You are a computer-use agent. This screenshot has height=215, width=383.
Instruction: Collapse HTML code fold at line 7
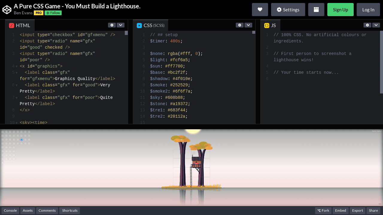pos(16,98)
